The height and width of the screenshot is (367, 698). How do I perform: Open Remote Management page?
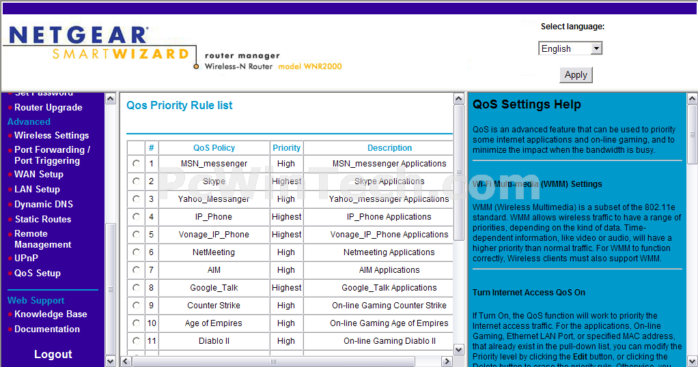tap(43, 239)
